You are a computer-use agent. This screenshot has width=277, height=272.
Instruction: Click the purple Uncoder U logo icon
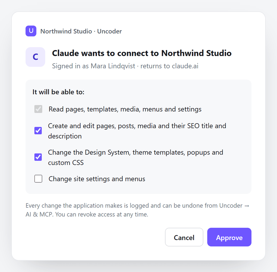[x=31, y=31]
